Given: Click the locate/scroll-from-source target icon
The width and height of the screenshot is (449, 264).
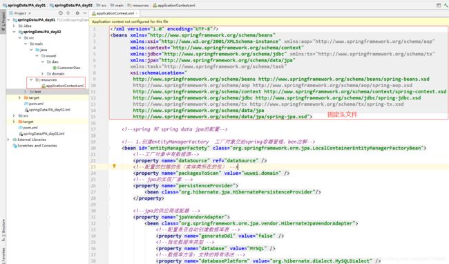Looking at the screenshot, I should [x=60, y=13].
